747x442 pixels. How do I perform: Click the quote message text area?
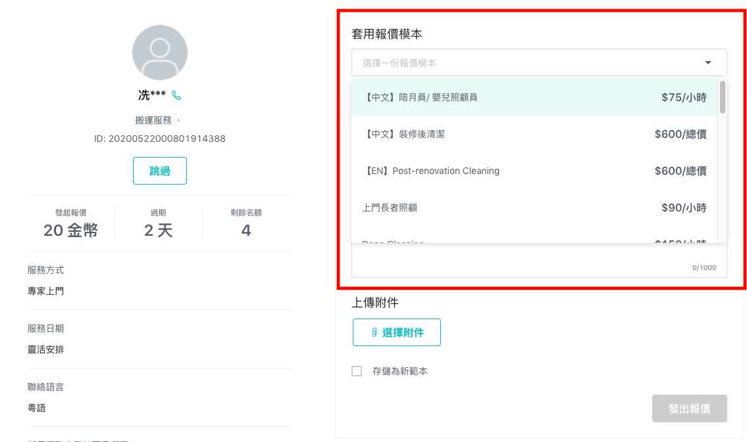click(539, 260)
